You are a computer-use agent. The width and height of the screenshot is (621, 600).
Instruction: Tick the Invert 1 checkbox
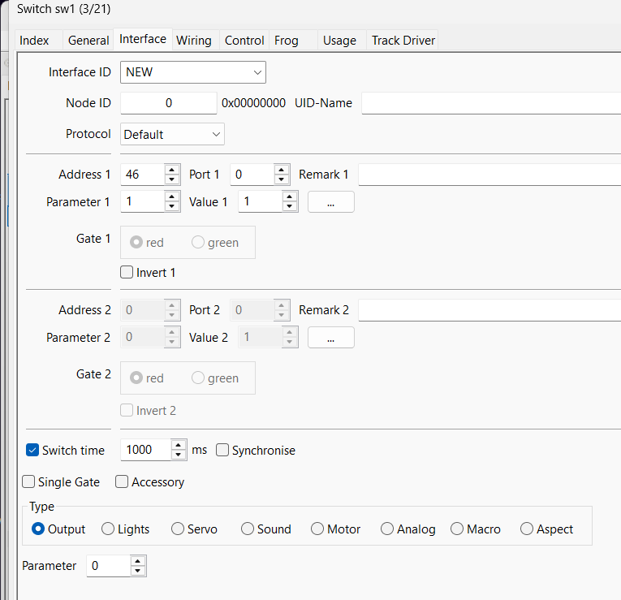tap(127, 273)
